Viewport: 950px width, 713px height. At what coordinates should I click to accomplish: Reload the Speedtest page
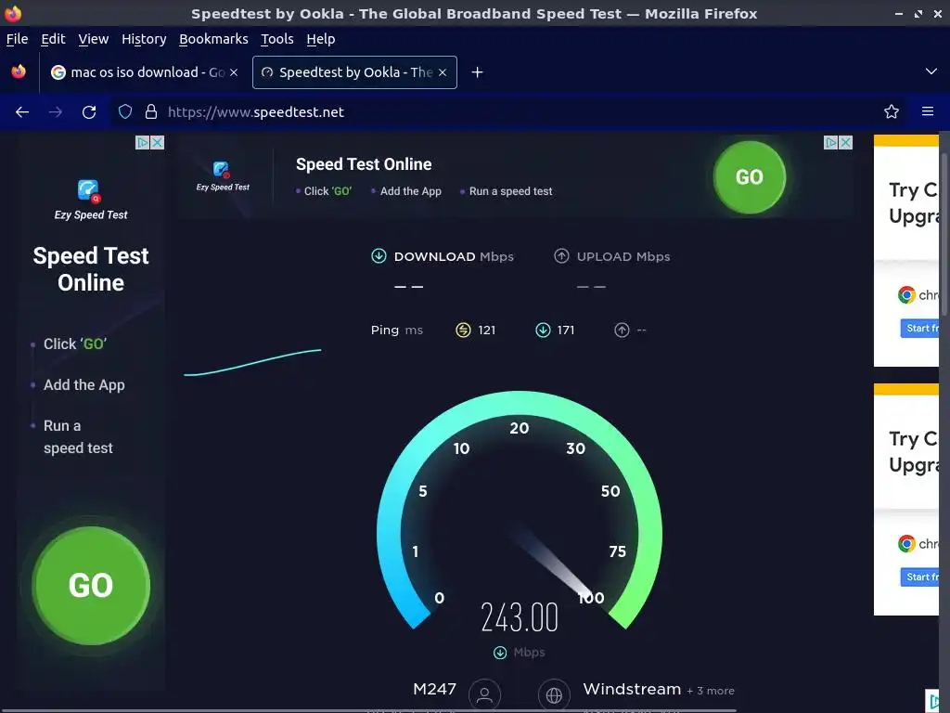pos(89,112)
